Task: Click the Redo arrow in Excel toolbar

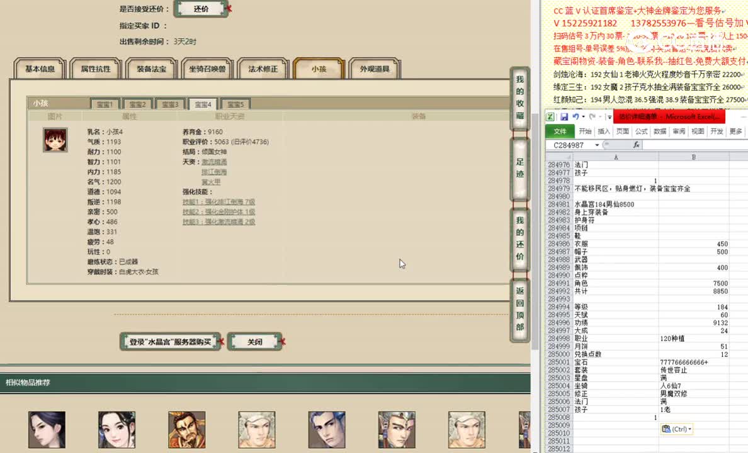Action: coord(592,117)
